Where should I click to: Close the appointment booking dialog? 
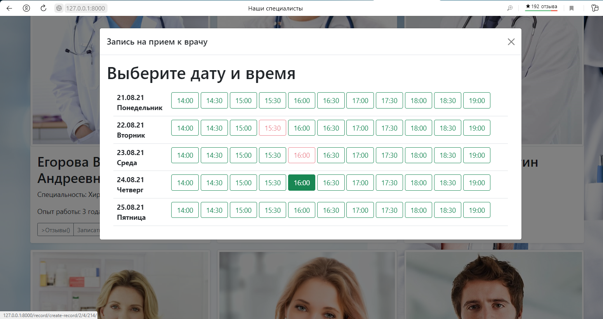pyautogui.click(x=511, y=42)
